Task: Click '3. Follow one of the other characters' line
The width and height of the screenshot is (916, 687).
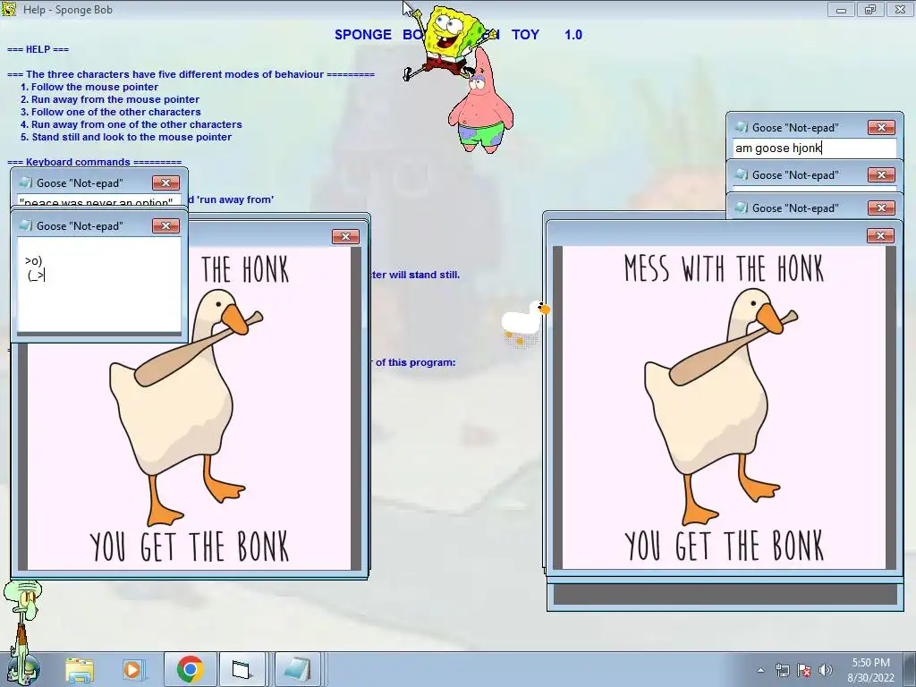Action: click(x=110, y=112)
